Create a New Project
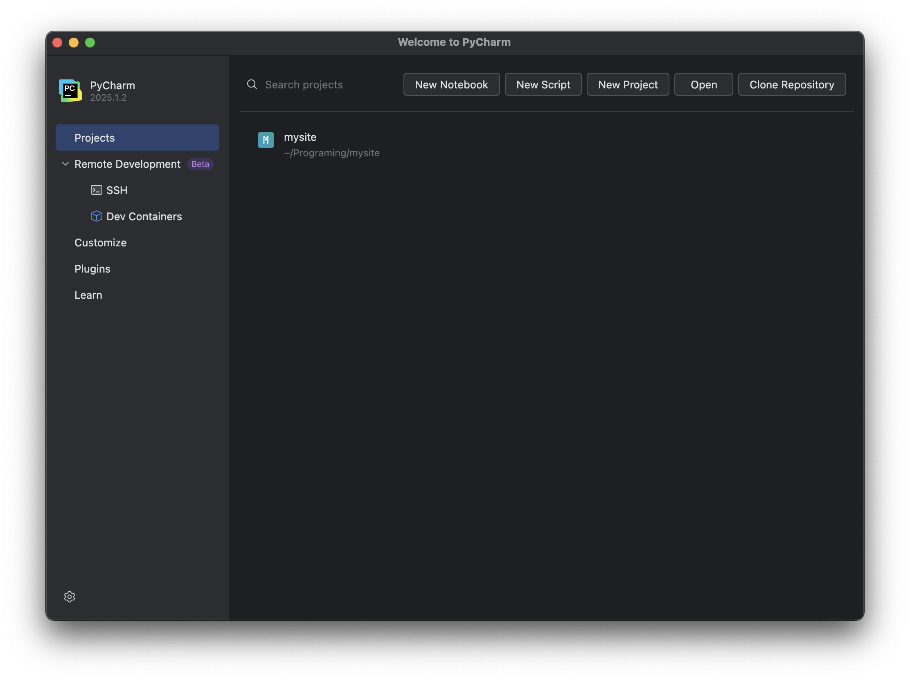 (627, 84)
